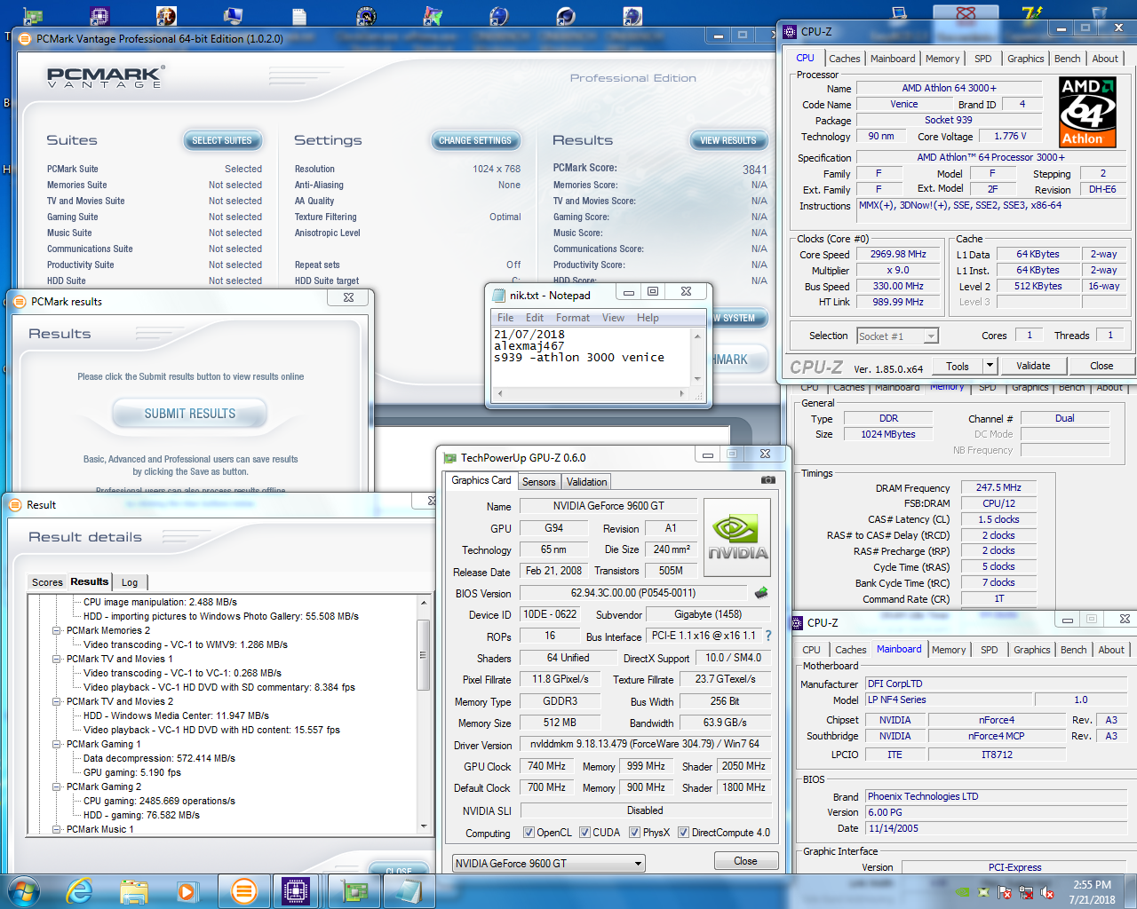Click VIEW RESULTS in PCMark Vantage
This screenshot has width=1137, height=909.
tap(728, 140)
